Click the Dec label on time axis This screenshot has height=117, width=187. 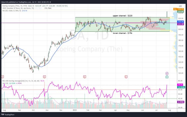61,110
